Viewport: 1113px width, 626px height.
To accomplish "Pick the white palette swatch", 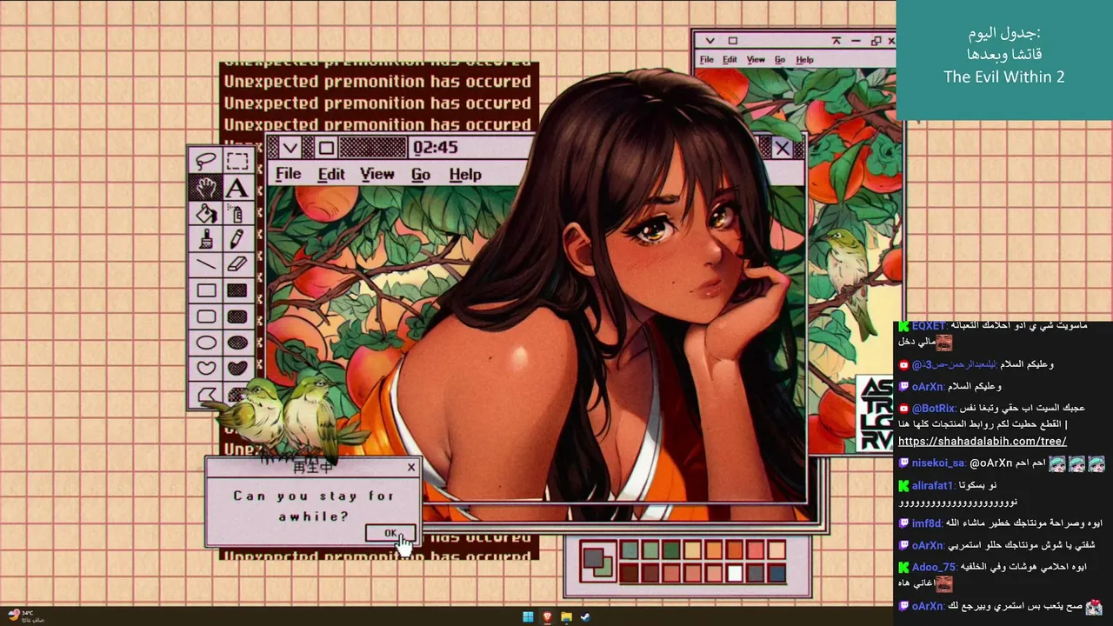I will click(735, 574).
